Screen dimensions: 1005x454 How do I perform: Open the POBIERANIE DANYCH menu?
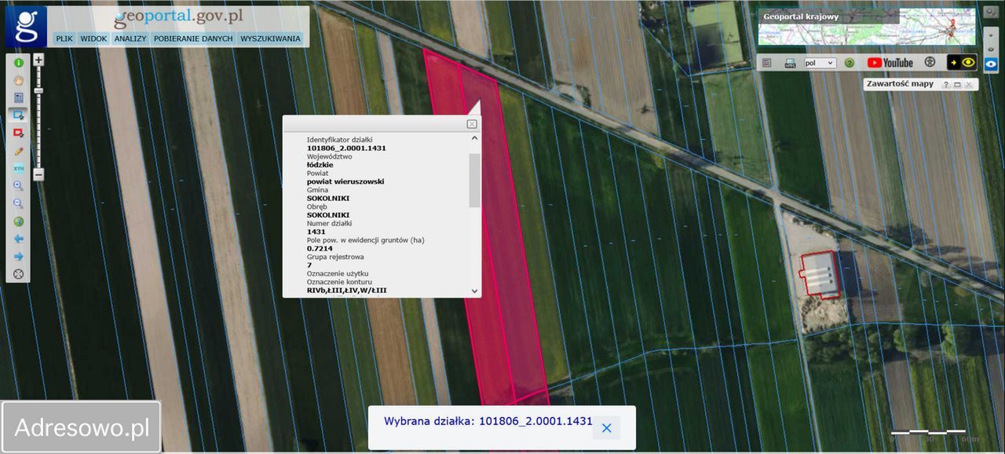pyautogui.click(x=193, y=38)
